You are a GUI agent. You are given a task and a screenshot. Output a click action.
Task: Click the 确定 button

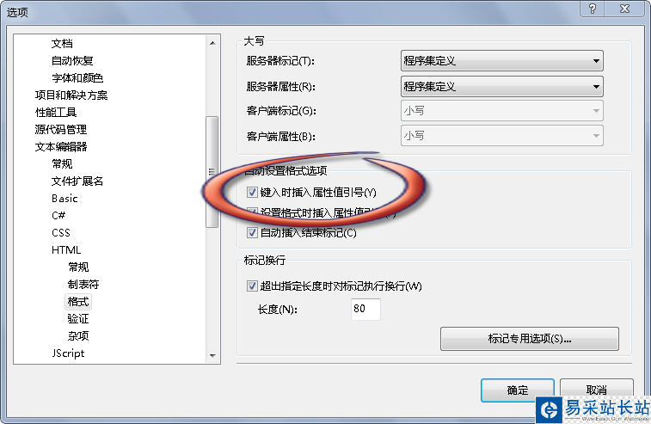tap(518, 390)
